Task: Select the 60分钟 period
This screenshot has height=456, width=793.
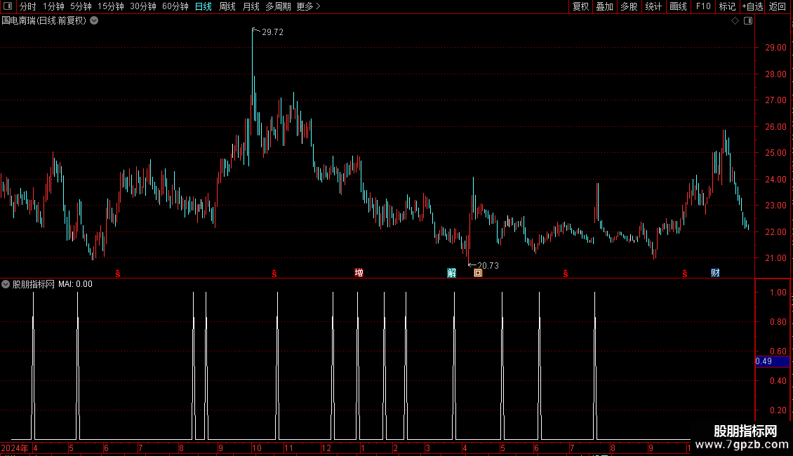Action: pos(175,6)
